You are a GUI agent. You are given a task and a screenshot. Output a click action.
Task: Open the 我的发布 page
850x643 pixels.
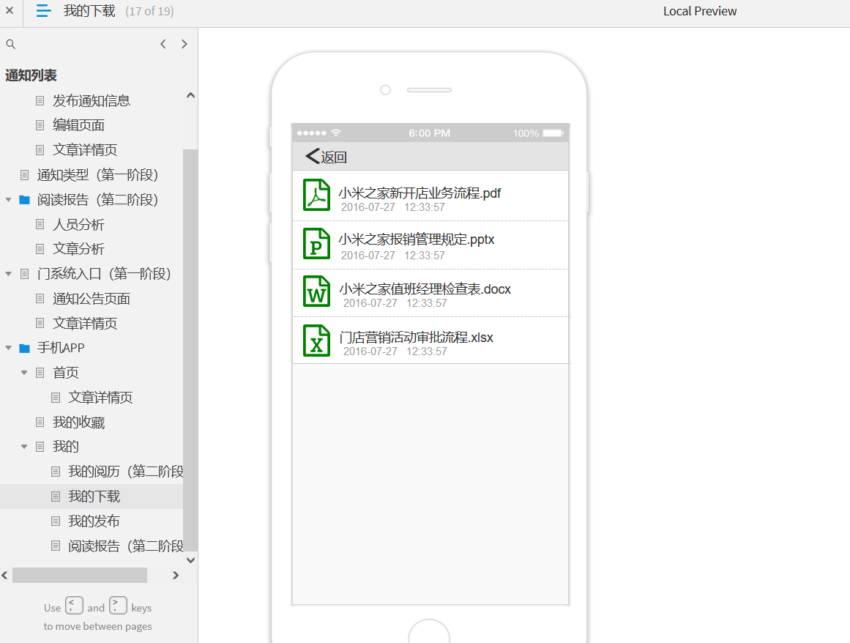(x=94, y=521)
